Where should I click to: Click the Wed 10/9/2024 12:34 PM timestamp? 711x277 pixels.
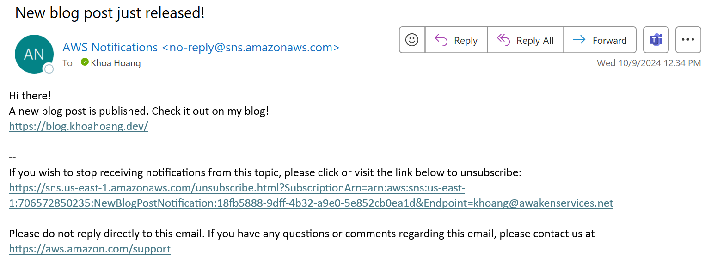[649, 63]
